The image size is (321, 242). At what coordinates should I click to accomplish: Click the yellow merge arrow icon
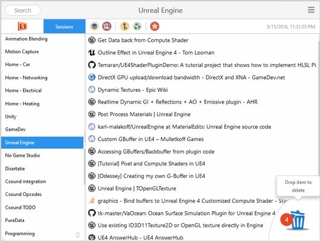pyautogui.click(x=124, y=26)
